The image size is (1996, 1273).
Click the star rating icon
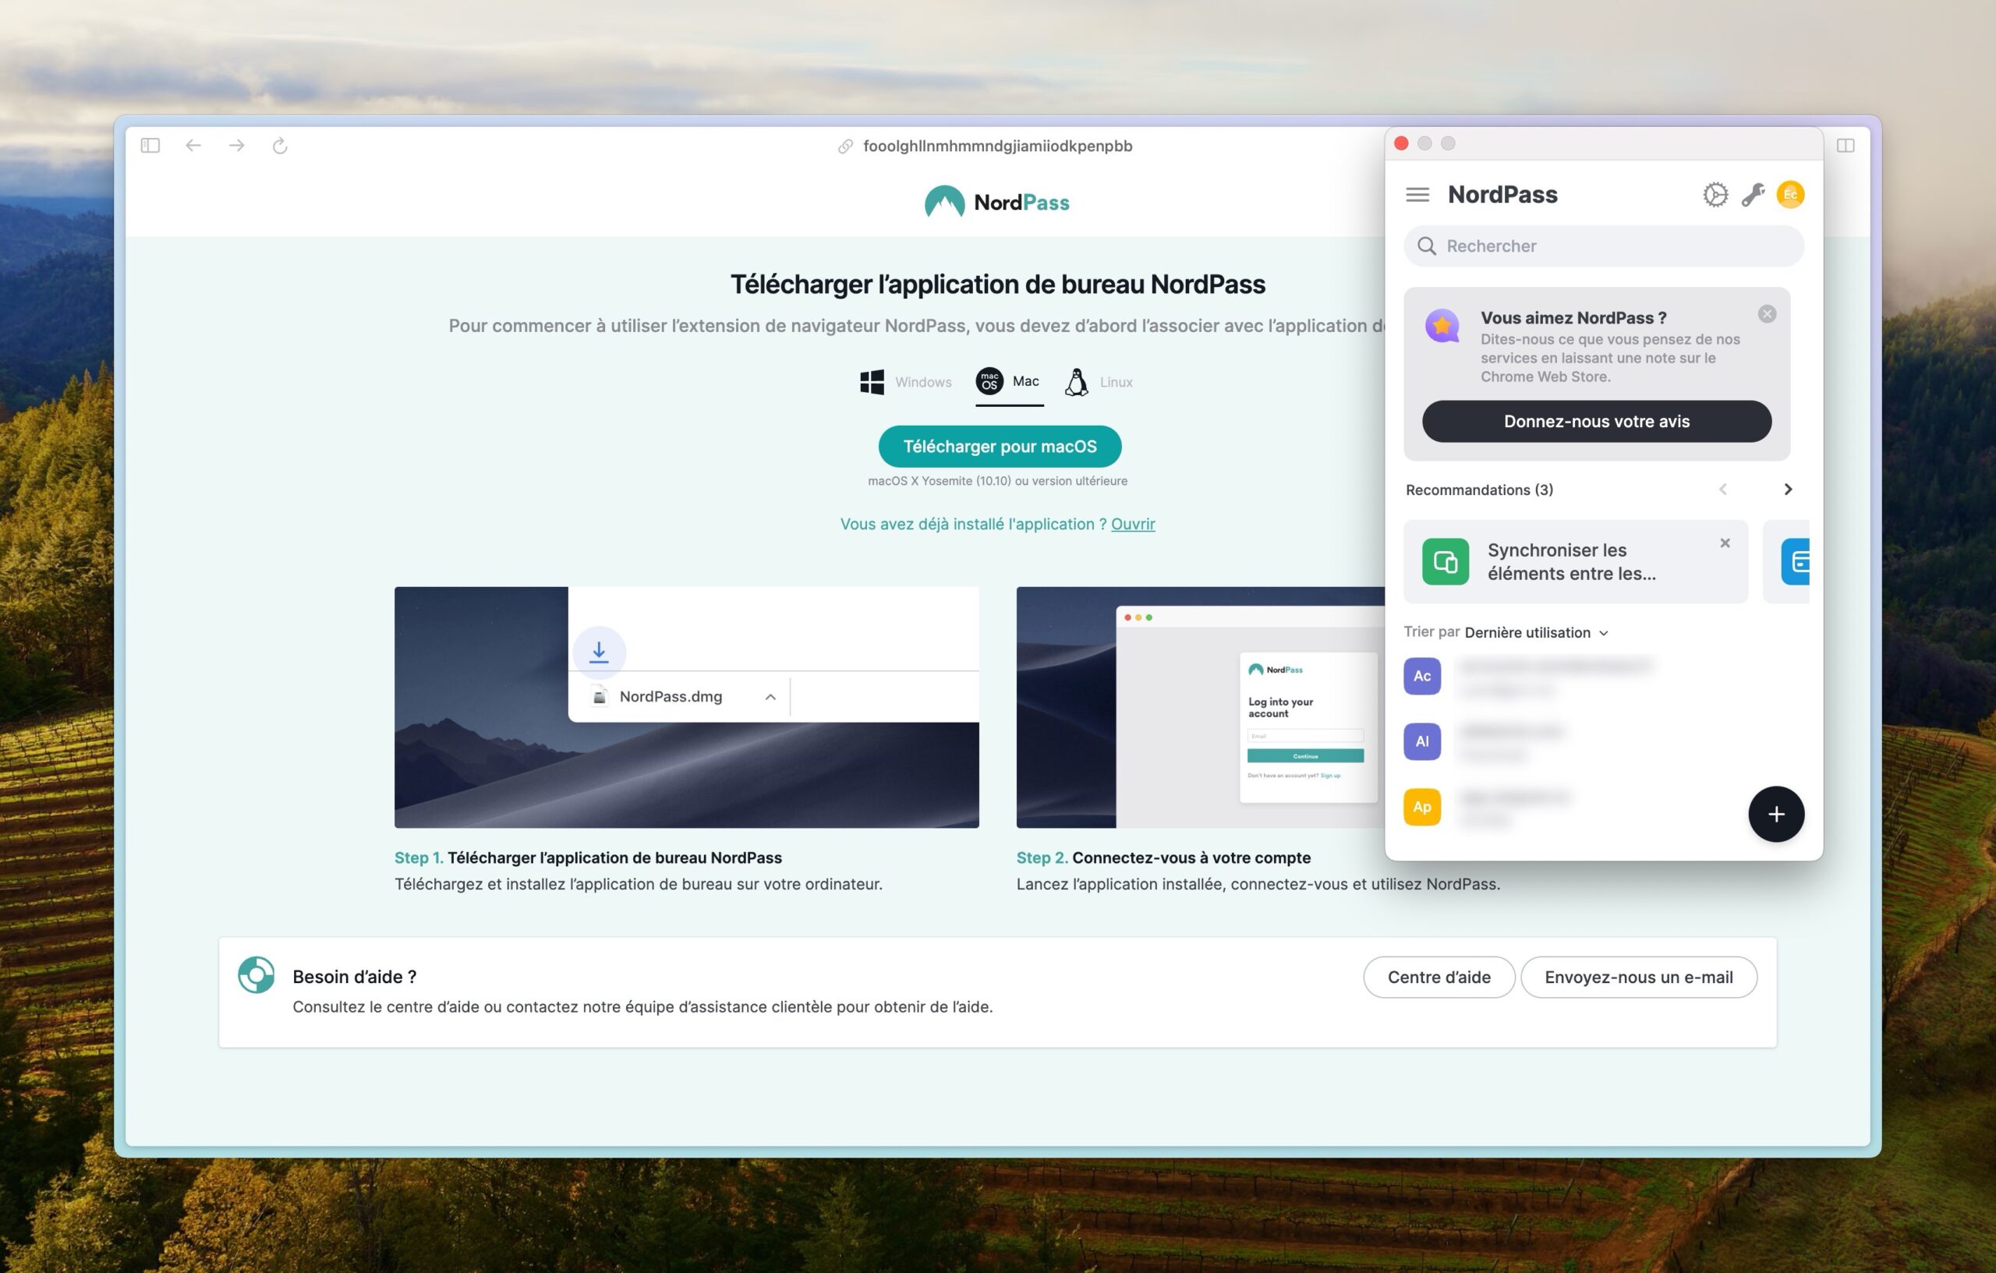(x=1442, y=326)
